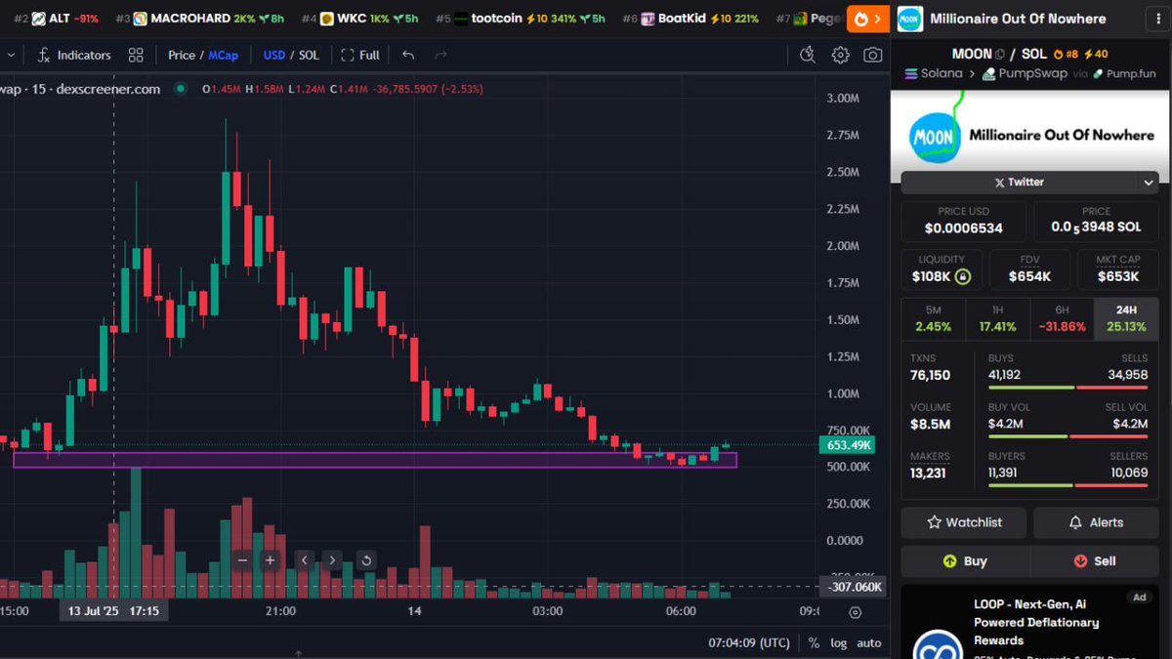Reset the chart view
1172x659 pixels.
point(366,560)
